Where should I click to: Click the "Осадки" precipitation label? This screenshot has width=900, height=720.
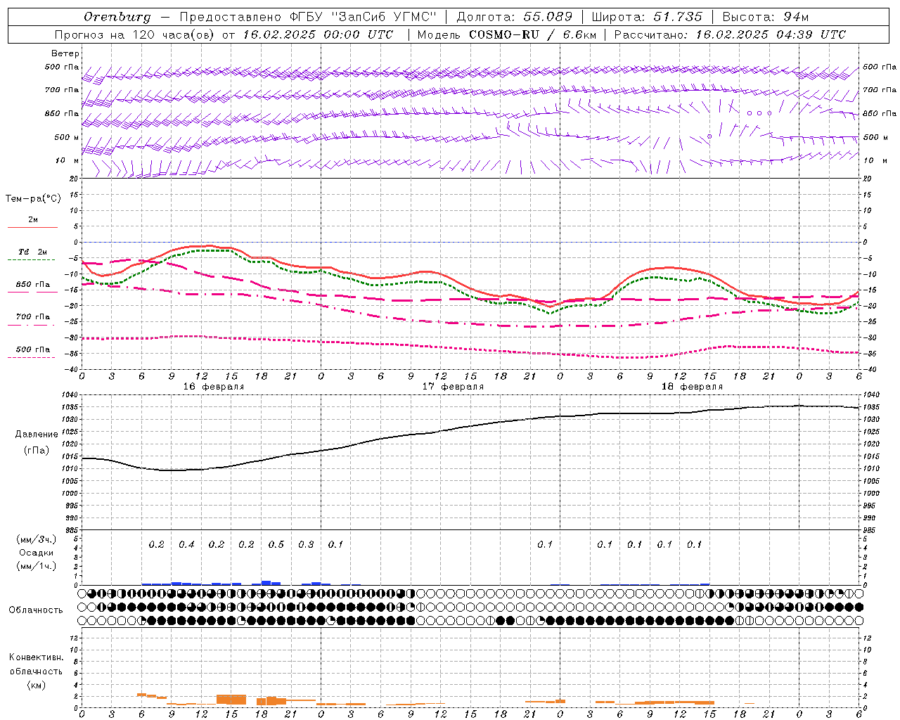tap(36, 553)
